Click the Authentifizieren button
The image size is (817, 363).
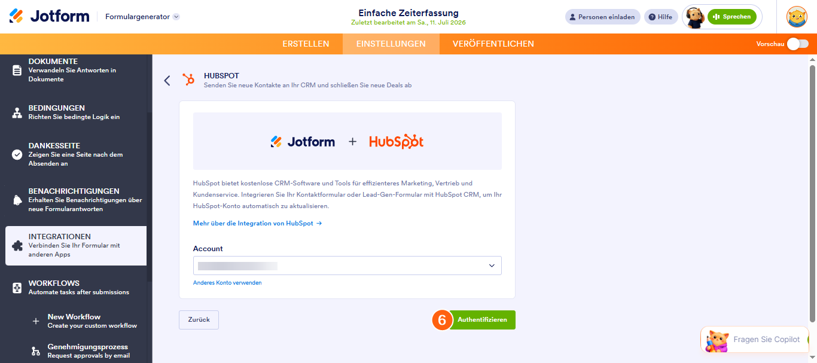click(482, 320)
